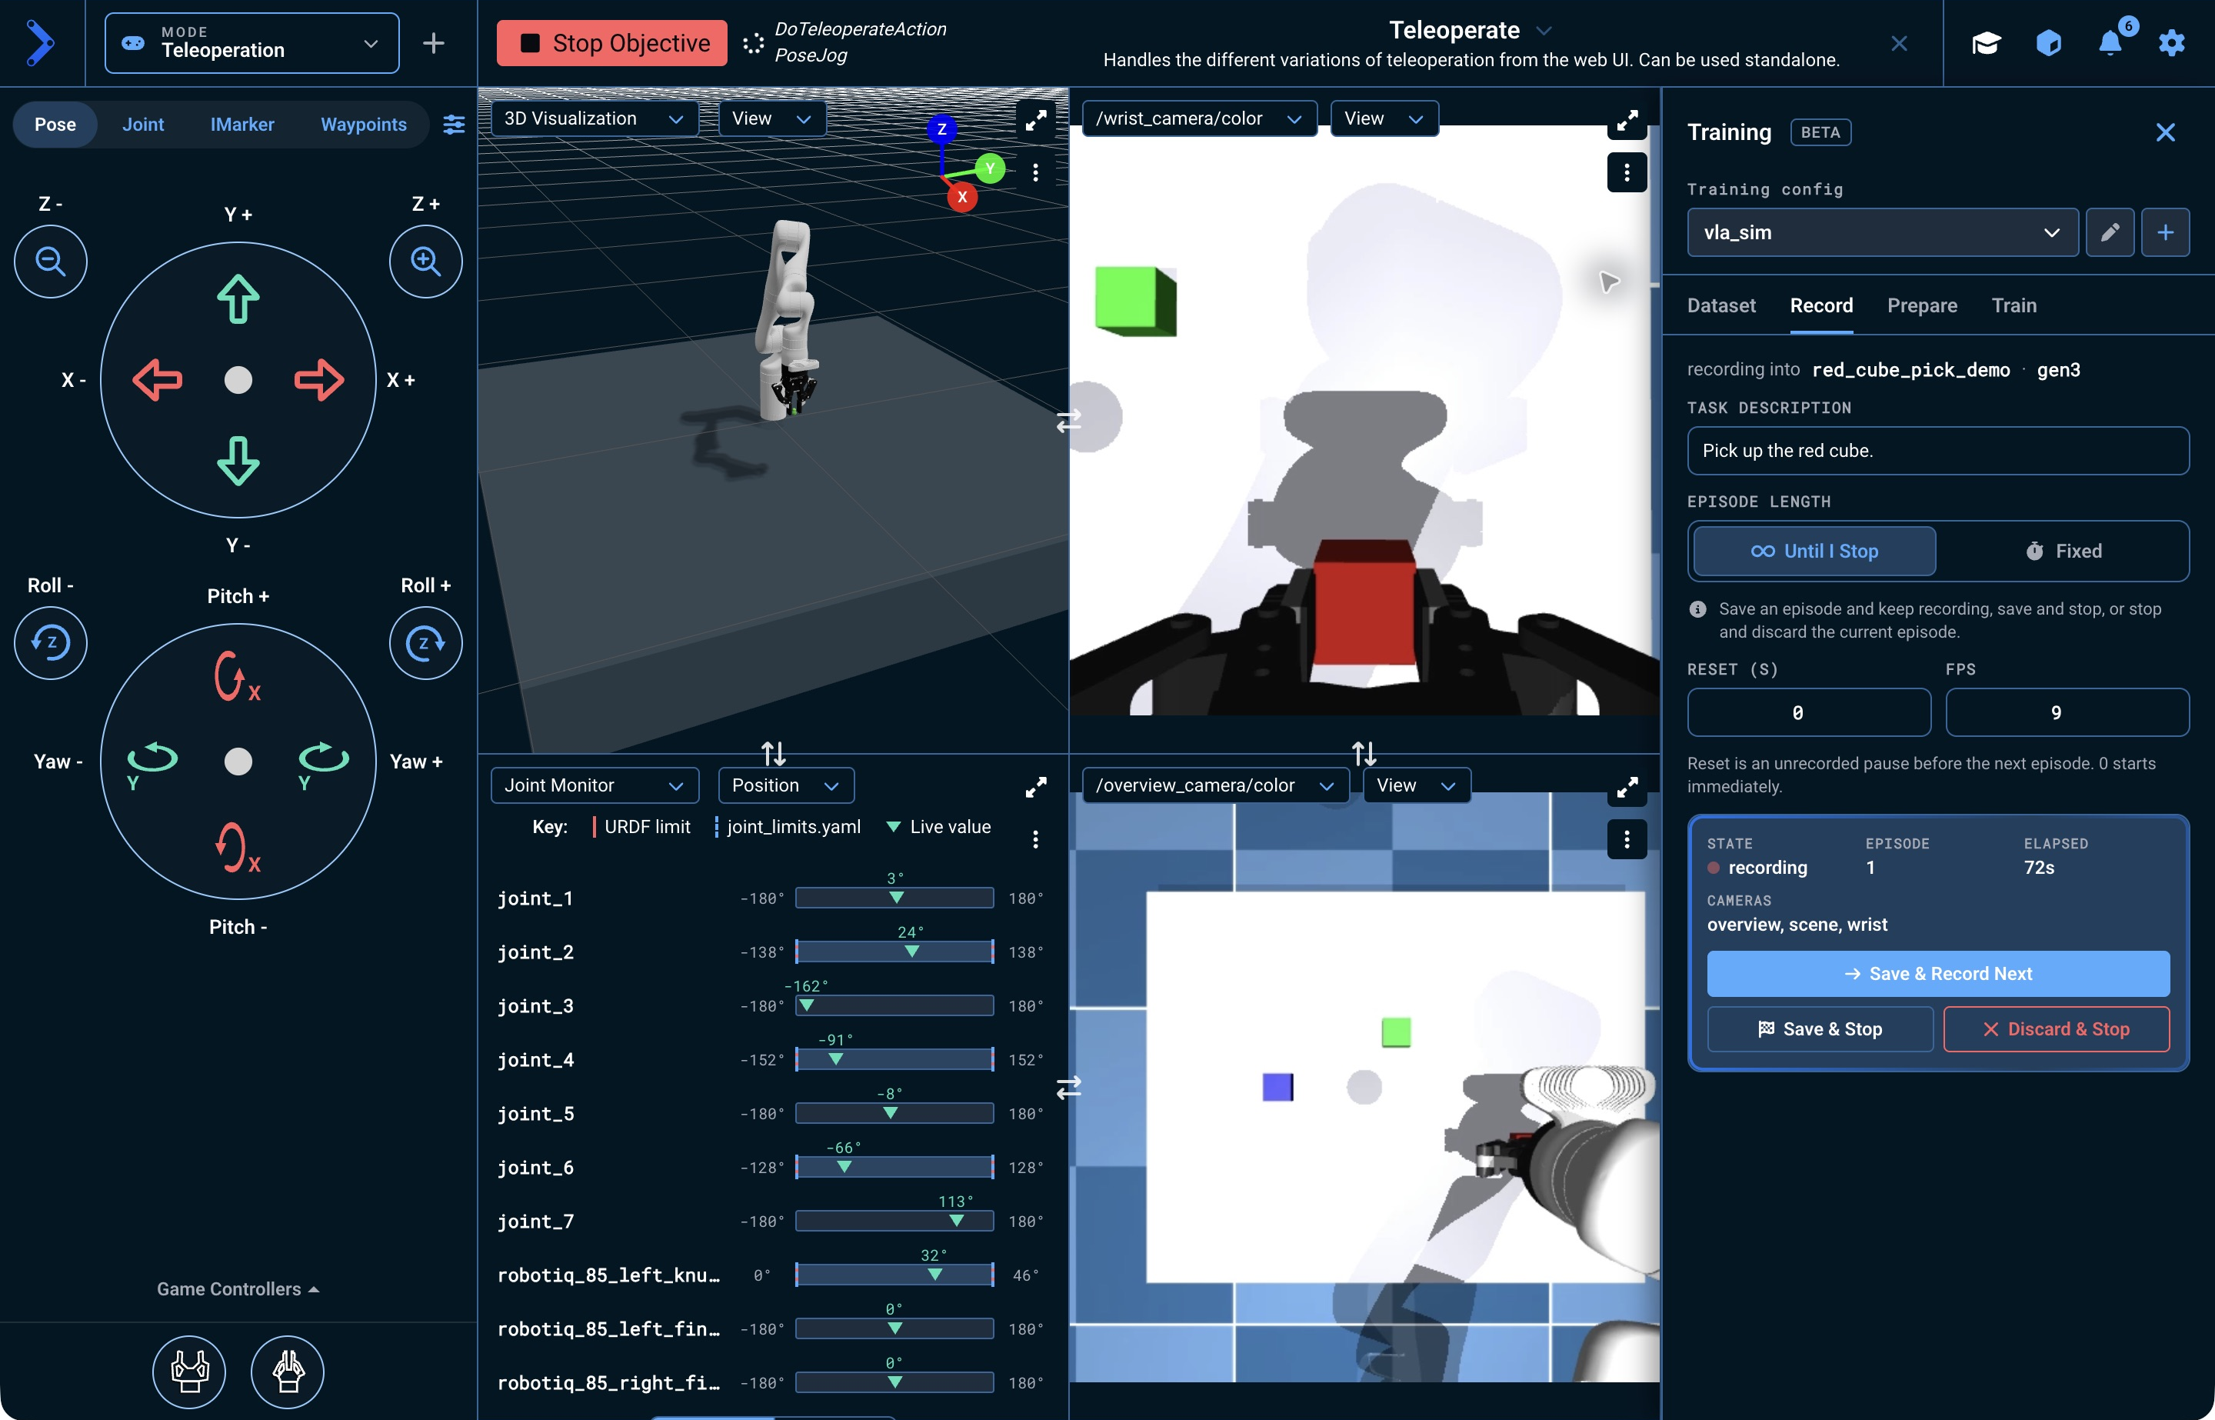Open the Prepare tab
Viewport: 2215px width, 1420px height.
coord(1922,305)
